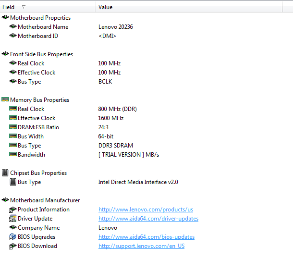Select Intel Direct Media Interface v2.0 value

pyautogui.click(x=138, y=182)
